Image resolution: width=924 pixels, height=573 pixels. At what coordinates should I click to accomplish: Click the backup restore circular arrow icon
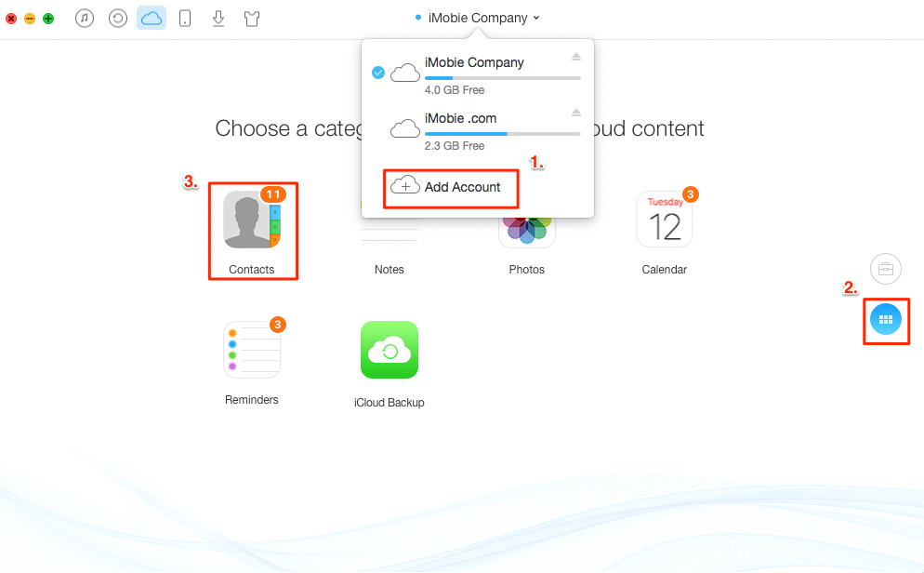(x=118, y=18)
